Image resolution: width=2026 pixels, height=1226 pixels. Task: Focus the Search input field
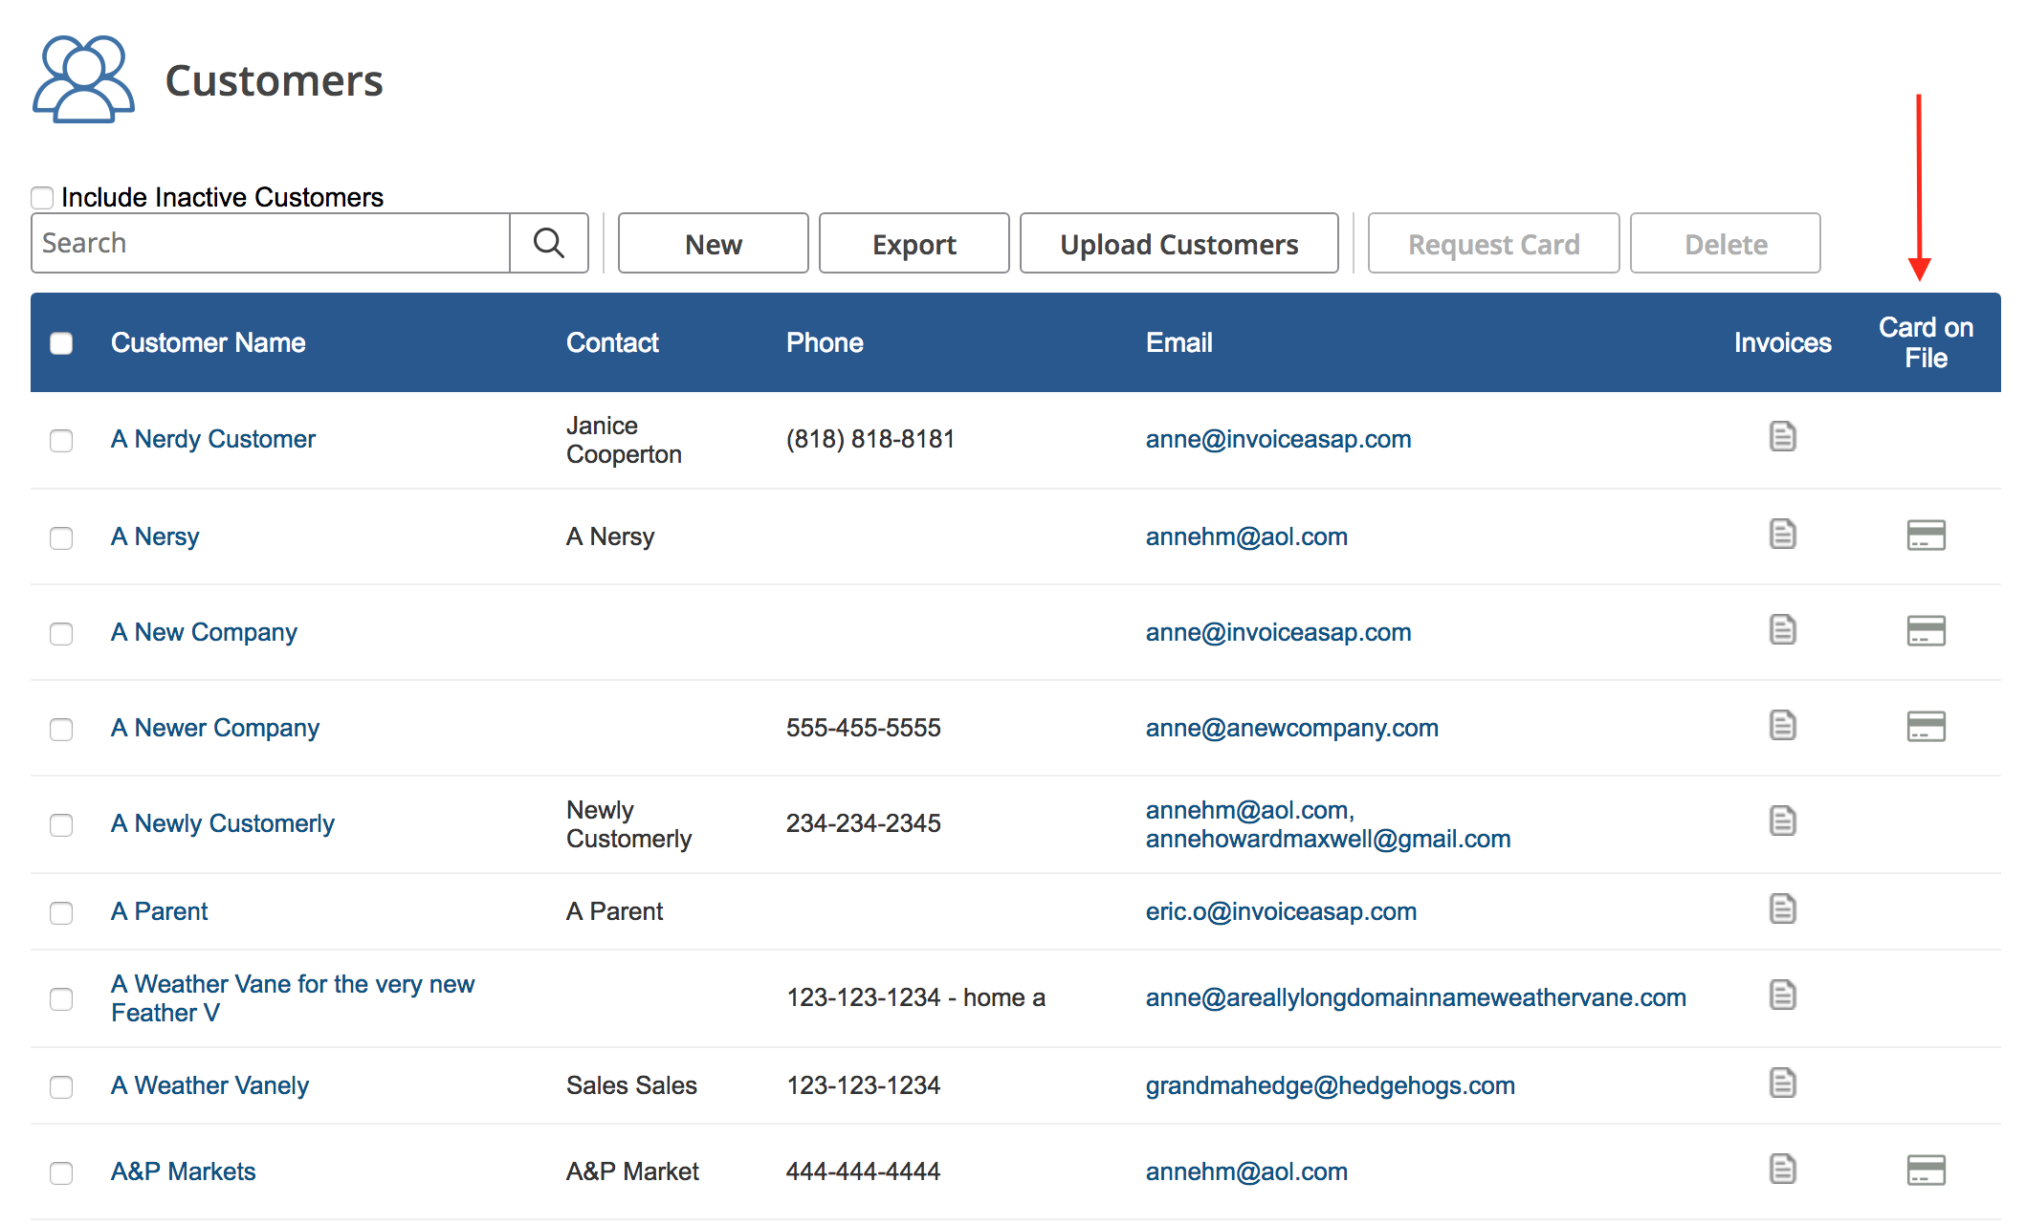[x=271, y=243]
